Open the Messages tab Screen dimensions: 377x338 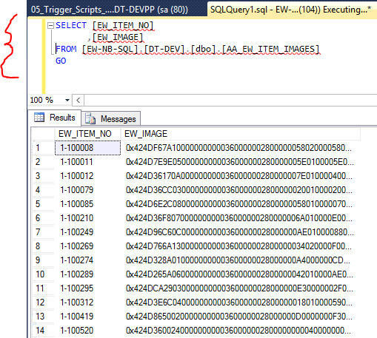tap(111, 118)
